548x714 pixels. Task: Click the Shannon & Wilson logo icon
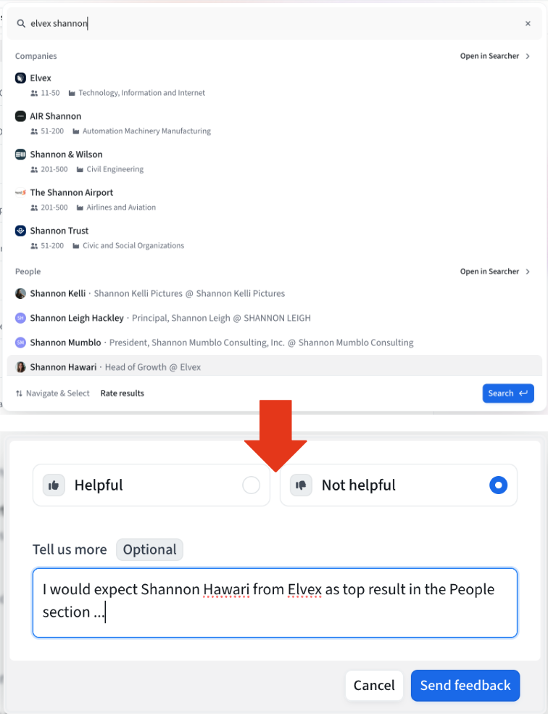[20, 155]
